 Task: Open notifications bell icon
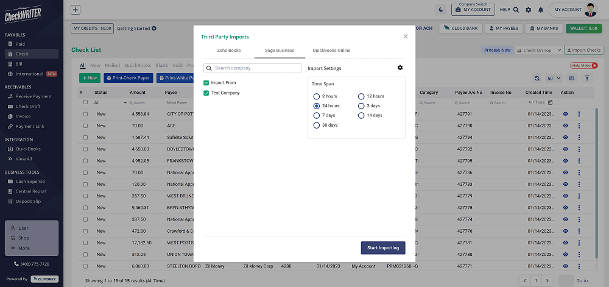(x=540, y=10)
